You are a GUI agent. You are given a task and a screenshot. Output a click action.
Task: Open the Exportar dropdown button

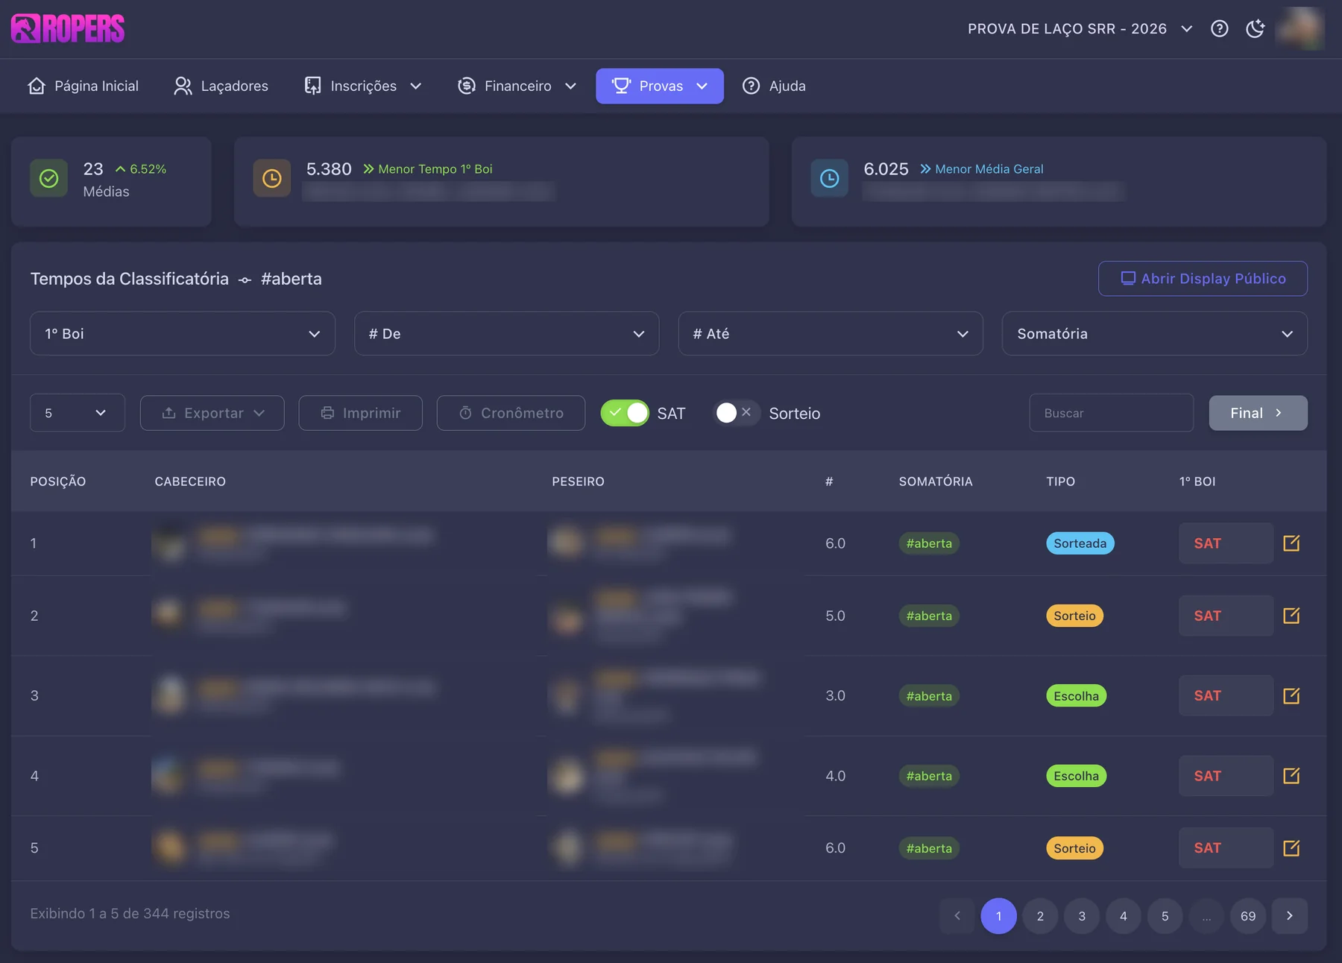point(212,412)
